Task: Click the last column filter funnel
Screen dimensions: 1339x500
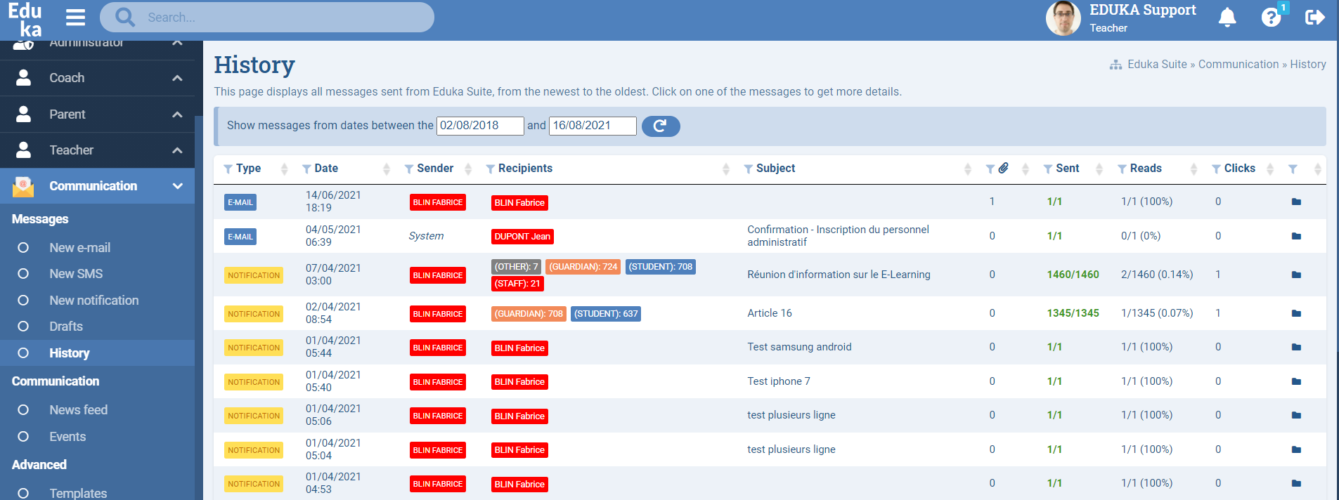Action: (1293, 169)
